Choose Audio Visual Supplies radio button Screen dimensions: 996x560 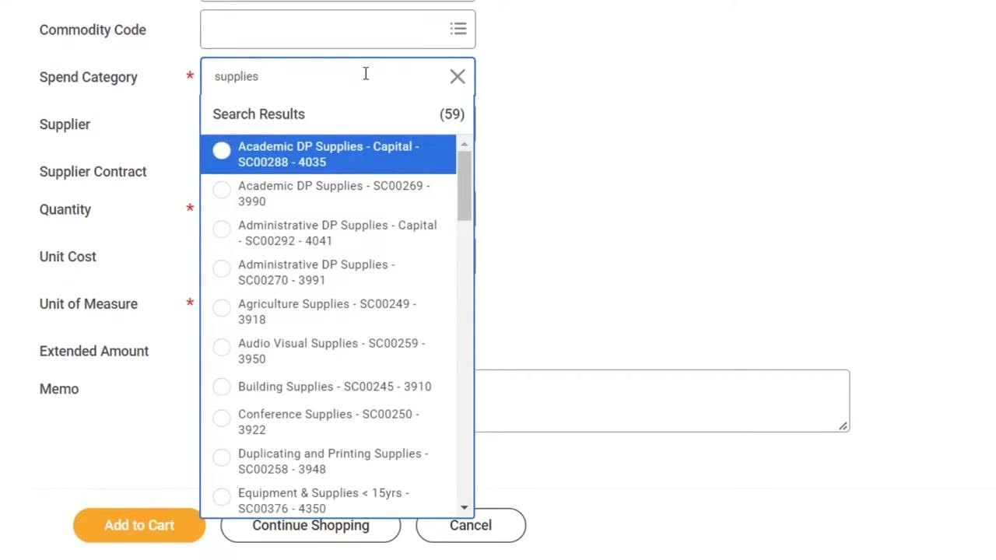pos(222,347)
